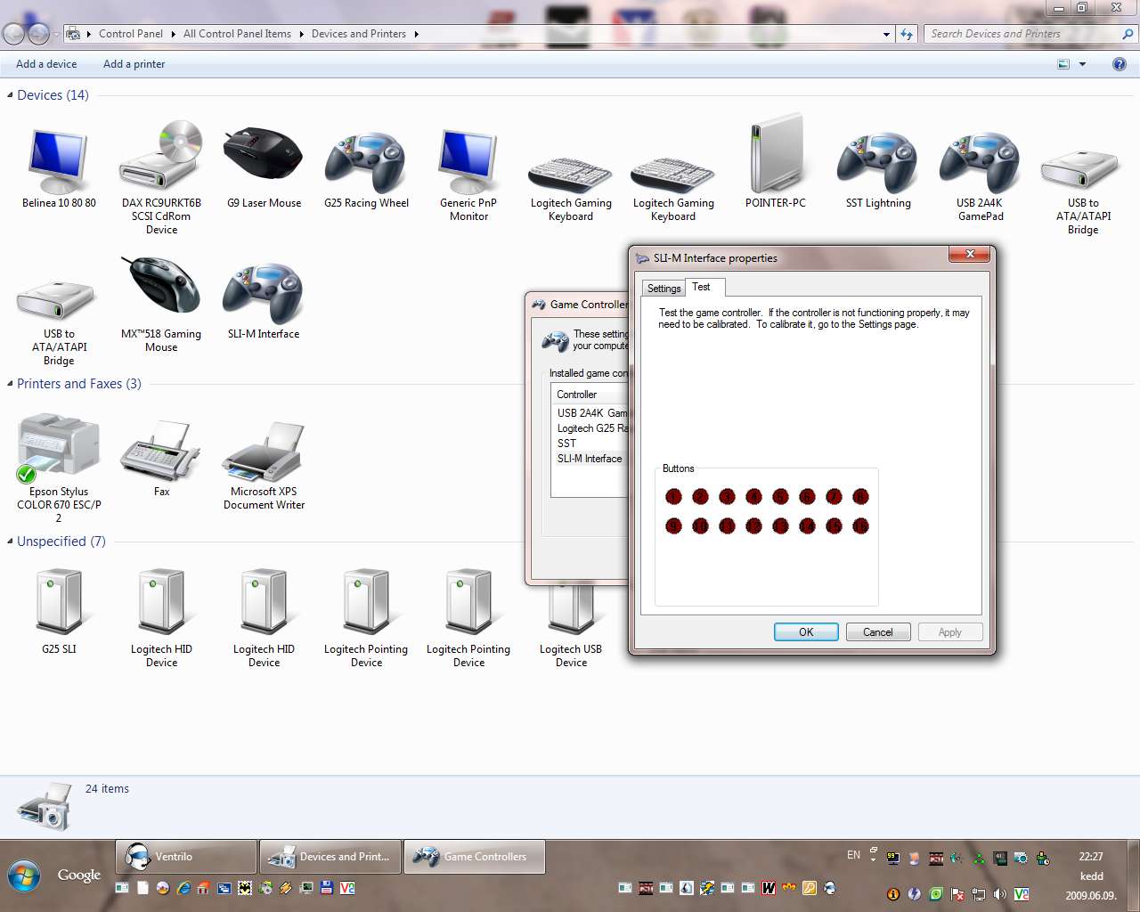Viewport: 1140px width, 912px height.
Task: Select the SST Lightning controller icon
Action: coord(878,160)
